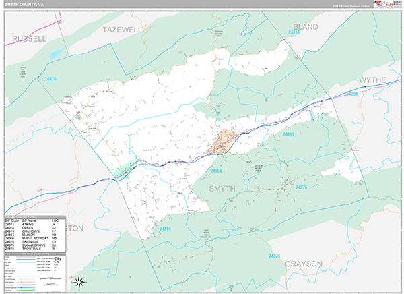Click the ZIP Name column header
Viewport: 404px width, 294px height.
point(30,220)
